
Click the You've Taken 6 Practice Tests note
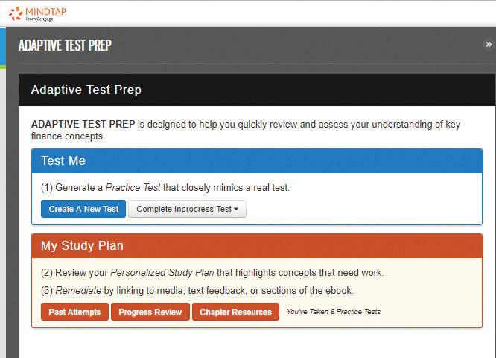pos(334,312)
